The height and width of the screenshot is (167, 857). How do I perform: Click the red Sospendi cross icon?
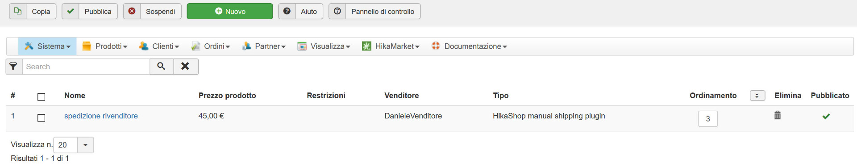pyautogui.click(x=132, y=11)
